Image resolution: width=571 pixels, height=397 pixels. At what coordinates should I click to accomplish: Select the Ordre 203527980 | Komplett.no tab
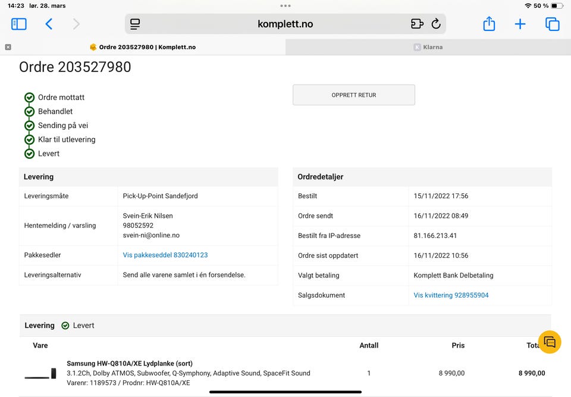[x=143, y=47]
